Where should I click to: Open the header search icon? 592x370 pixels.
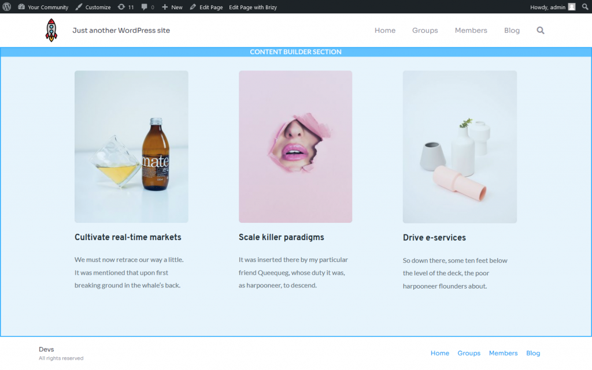point(541,31)
